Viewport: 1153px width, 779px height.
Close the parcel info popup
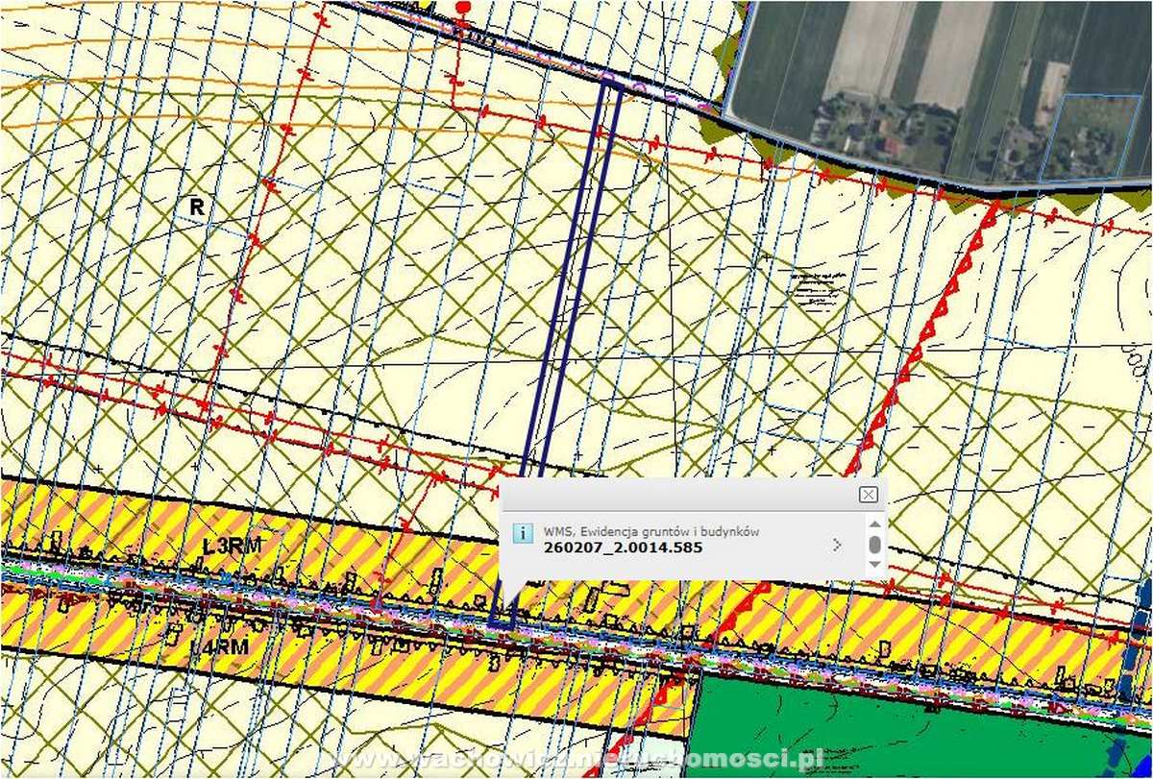click(868, 495)
